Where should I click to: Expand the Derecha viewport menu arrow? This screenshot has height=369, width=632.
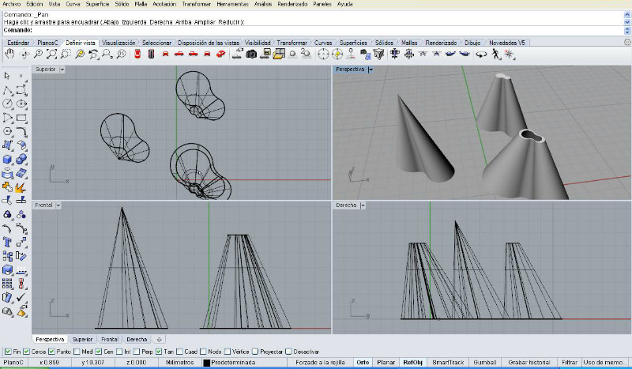[x=363, y=205]
